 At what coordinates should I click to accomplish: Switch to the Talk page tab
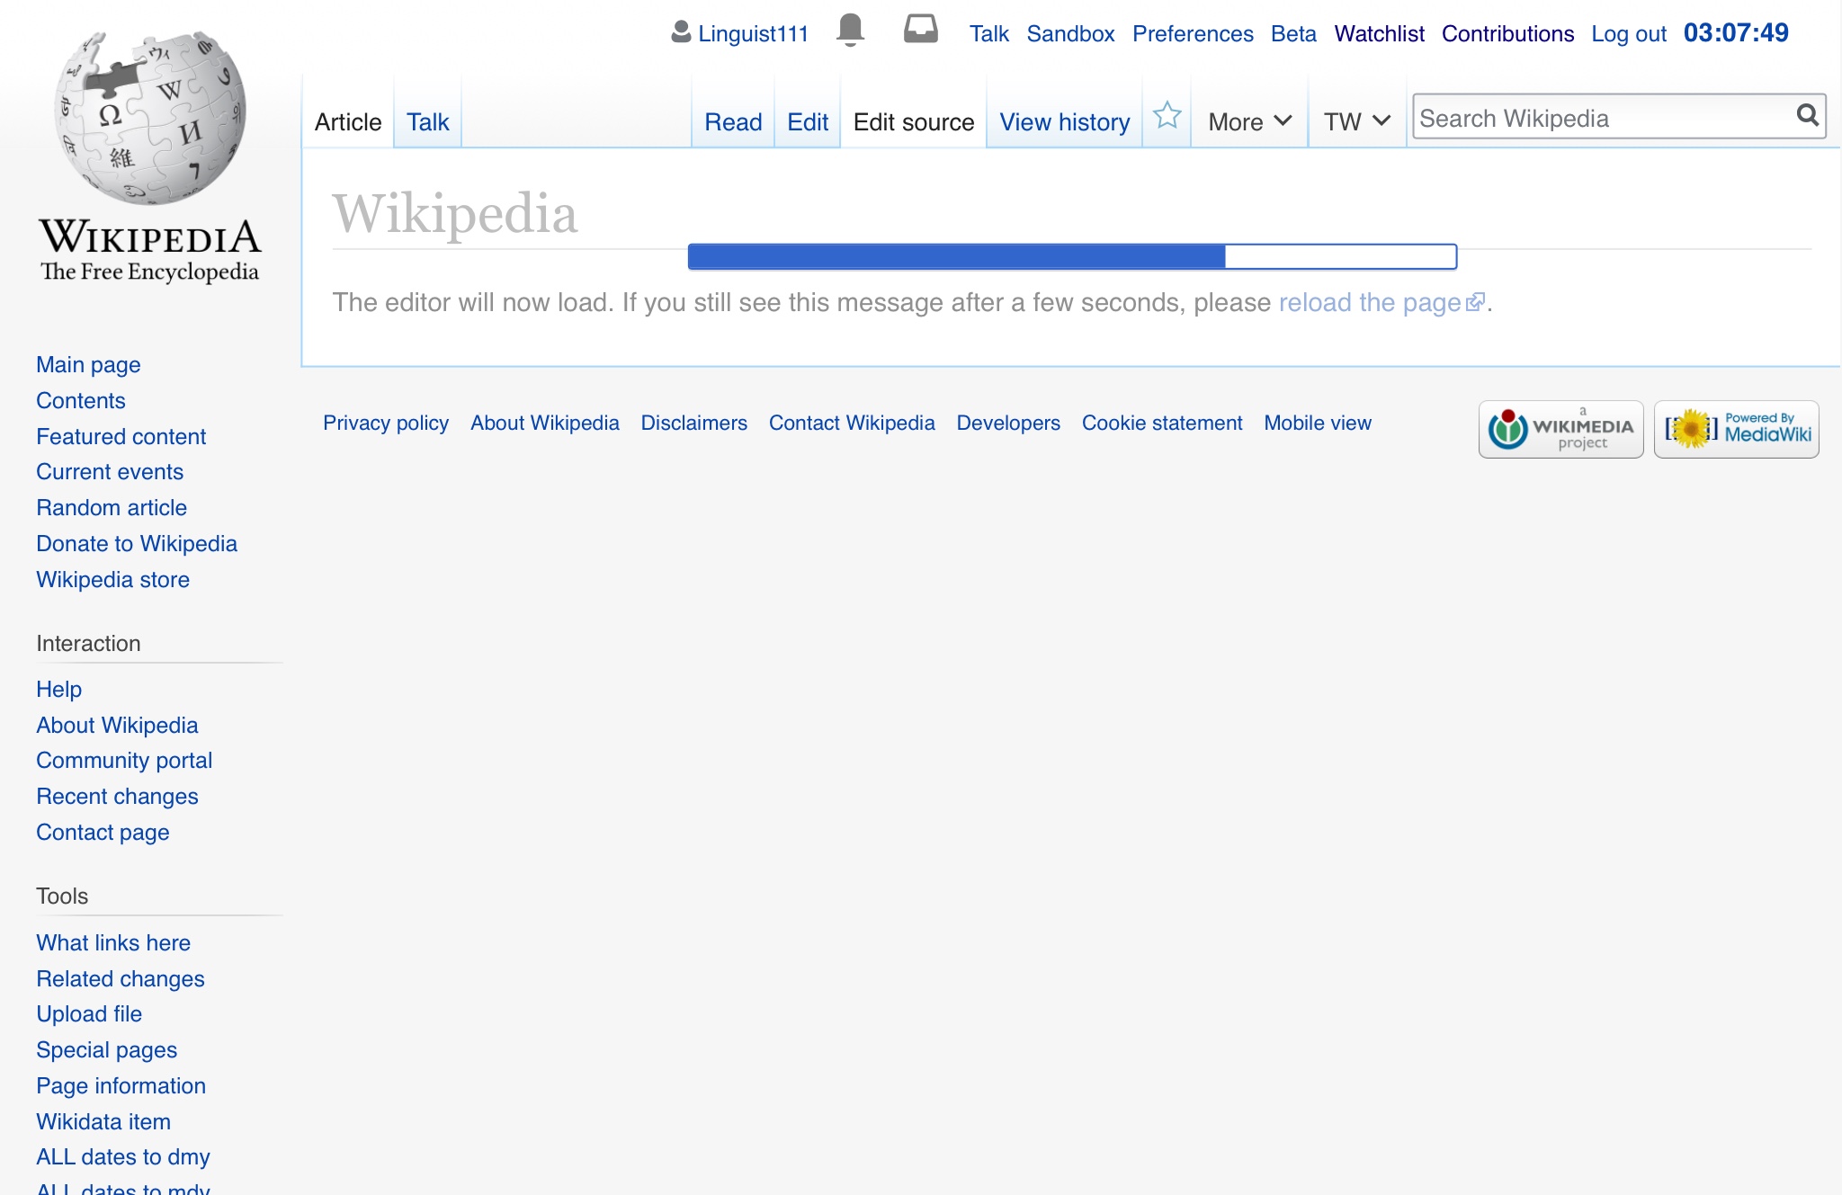click(x=427, y=121)
